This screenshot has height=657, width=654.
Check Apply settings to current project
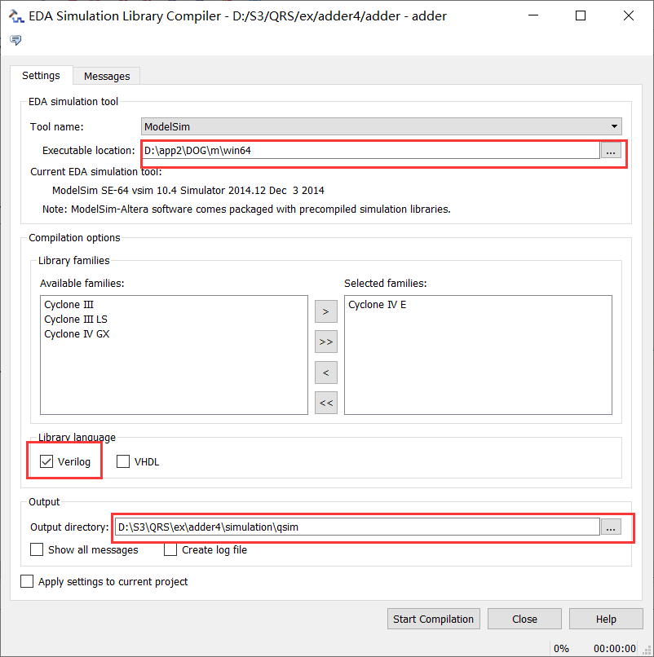coord(27,581)
